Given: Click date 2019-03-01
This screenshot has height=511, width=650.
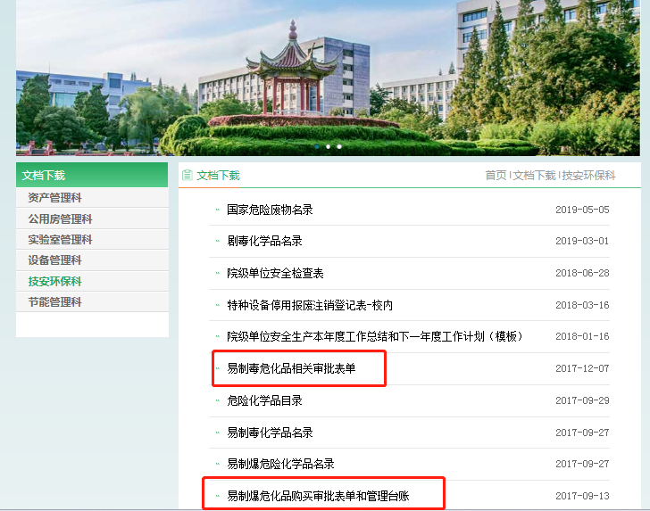Looking at the screenshot, I should coord(582,241).
